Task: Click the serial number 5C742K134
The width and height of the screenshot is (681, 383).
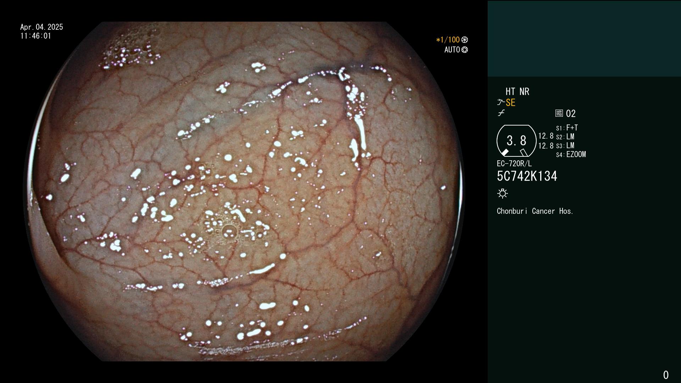Action: coord(527,176)
